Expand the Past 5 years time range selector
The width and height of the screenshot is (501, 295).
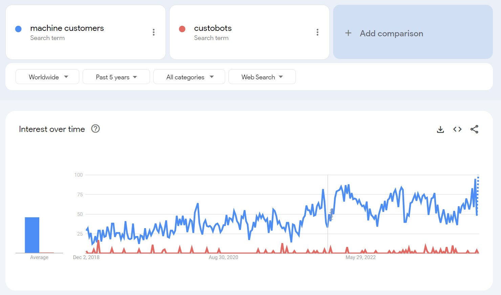(116, 77)
